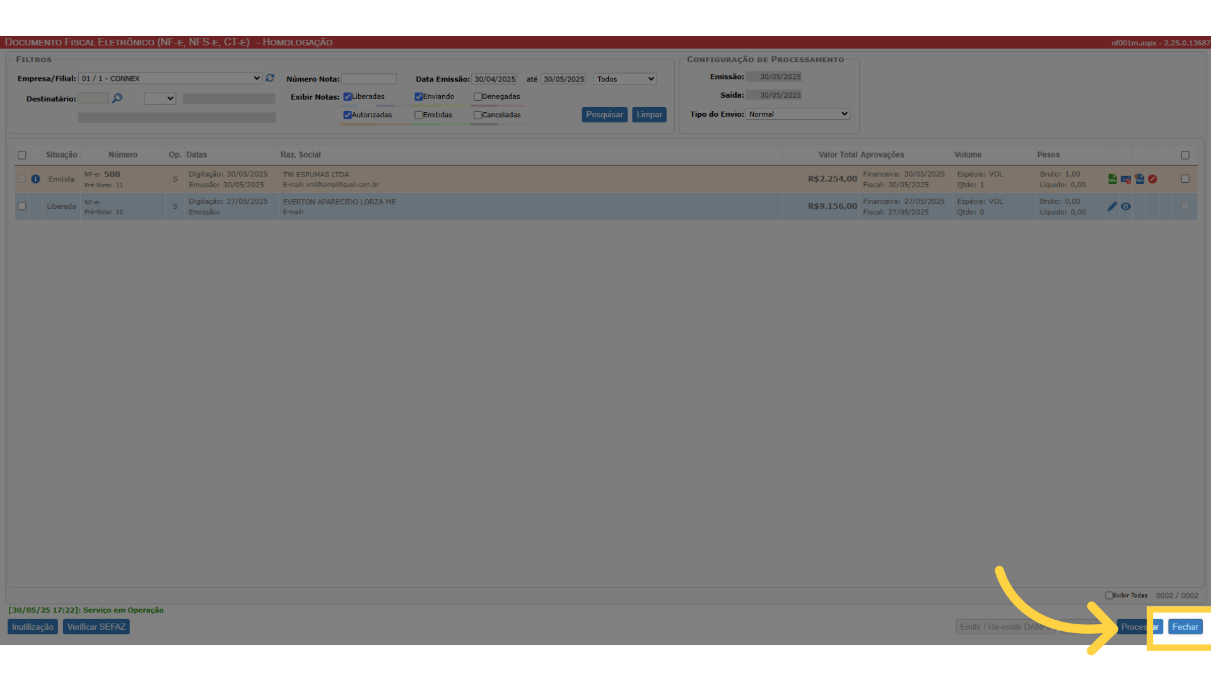Click the eye view icon on the Liberada row
The width and height of the screenshot is (1211, 681).
pyautogui.click(x=1126, y=206)
